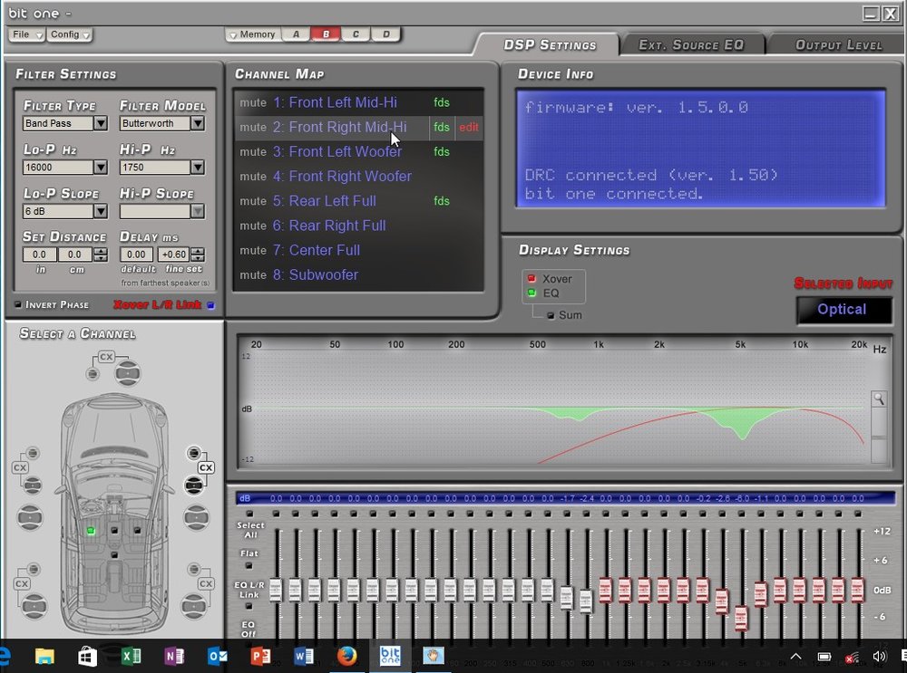Click the Optical selected input button
This screenshot has height=673, width=907.
click(x=843, y=309)
